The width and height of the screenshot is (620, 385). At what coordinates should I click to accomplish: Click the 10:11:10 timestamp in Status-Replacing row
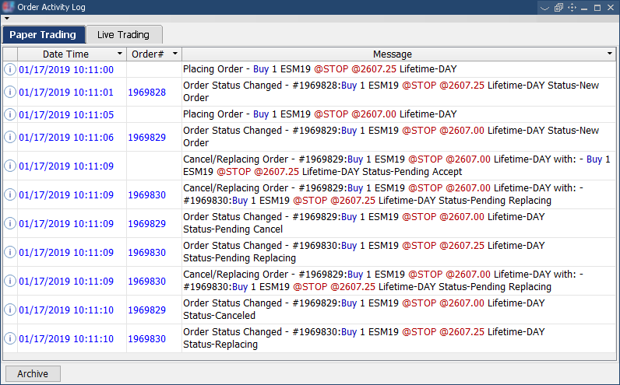(x=66, y=339)
